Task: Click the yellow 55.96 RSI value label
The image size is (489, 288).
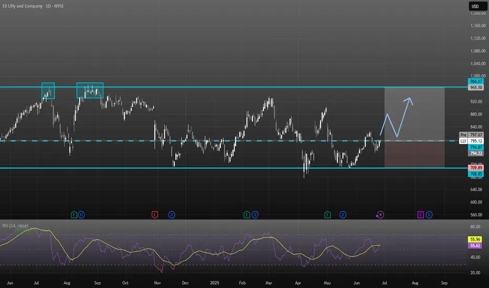Action: point(475,239)
